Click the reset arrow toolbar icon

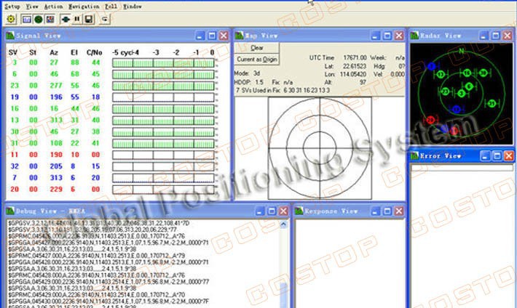(106, 19)
